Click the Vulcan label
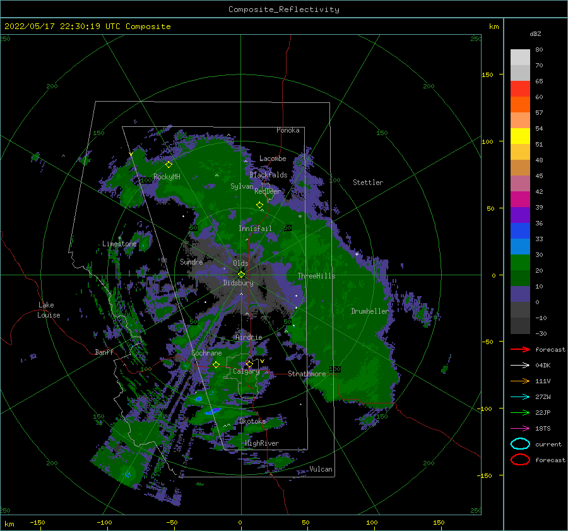 321,469
